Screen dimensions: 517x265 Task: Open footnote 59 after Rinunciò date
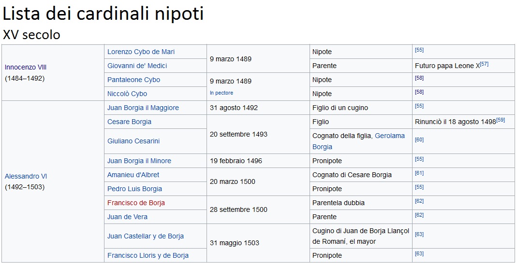[501, 120]
